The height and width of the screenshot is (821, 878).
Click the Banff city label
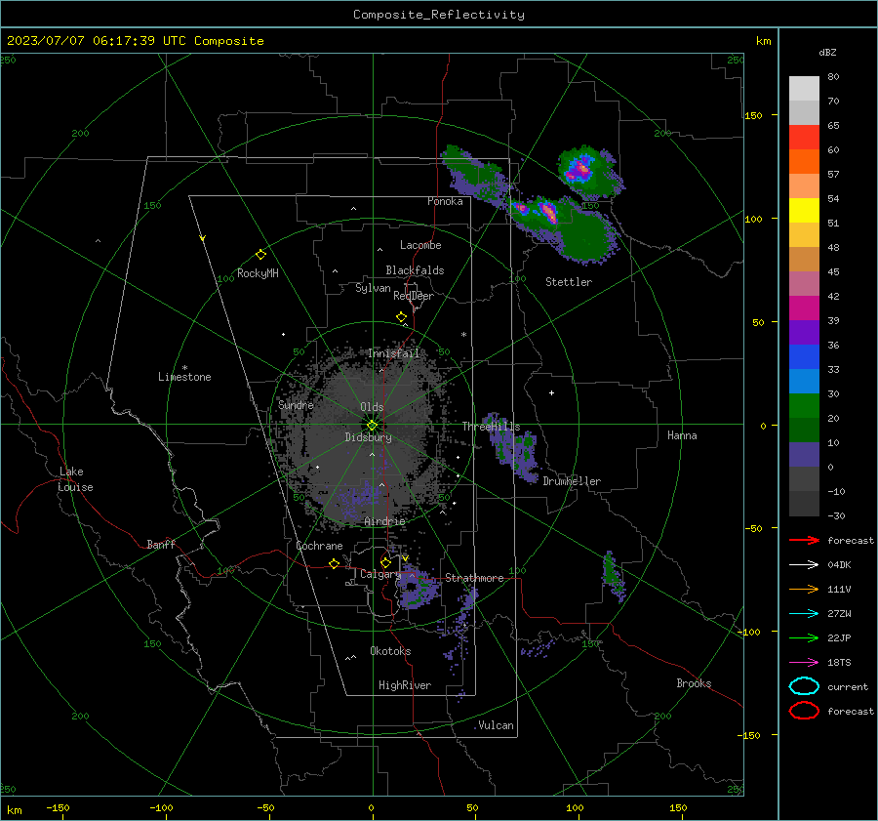click(x=161, y=544)
